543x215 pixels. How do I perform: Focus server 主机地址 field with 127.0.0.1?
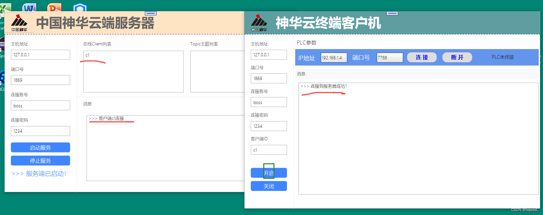tap(40, 55)
